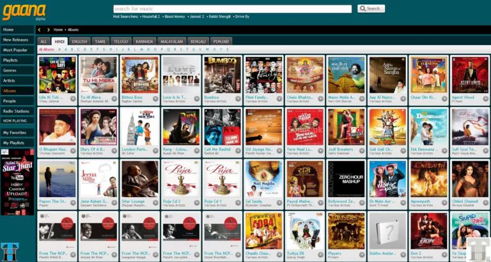
Task: Click Home in the breadcrumb
Action: click(x=58, y=30)
